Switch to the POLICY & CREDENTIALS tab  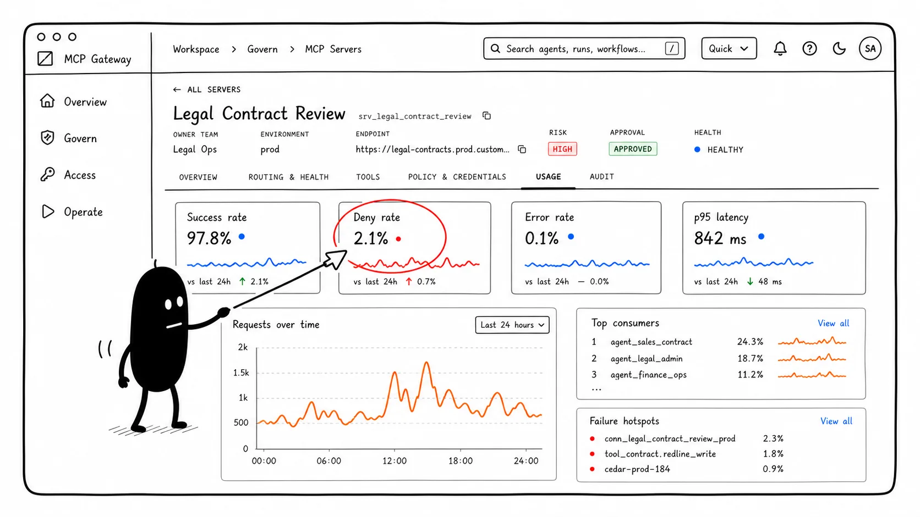click(x=457, y=177)
